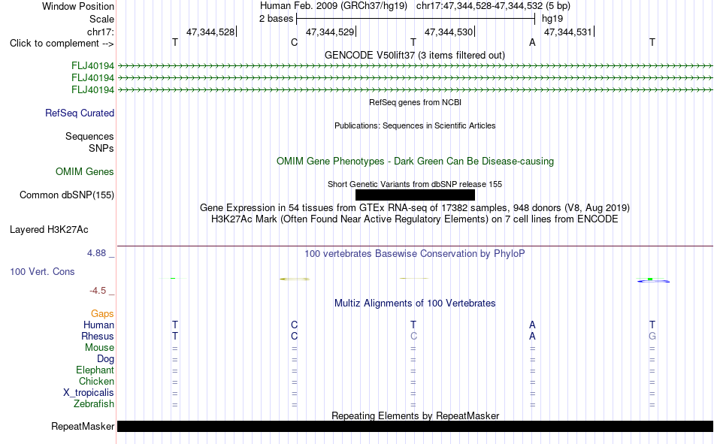The width and height of the screenshot is (714, 444).
Task: Click the Human alignment row label
Action: 98,325
